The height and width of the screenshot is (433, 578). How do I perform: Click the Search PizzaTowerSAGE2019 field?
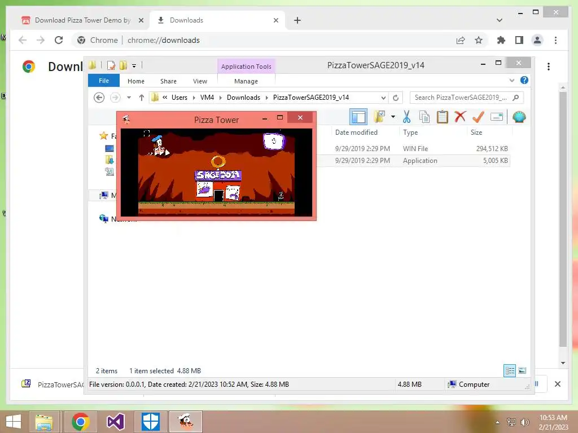(x=467, y=98)
